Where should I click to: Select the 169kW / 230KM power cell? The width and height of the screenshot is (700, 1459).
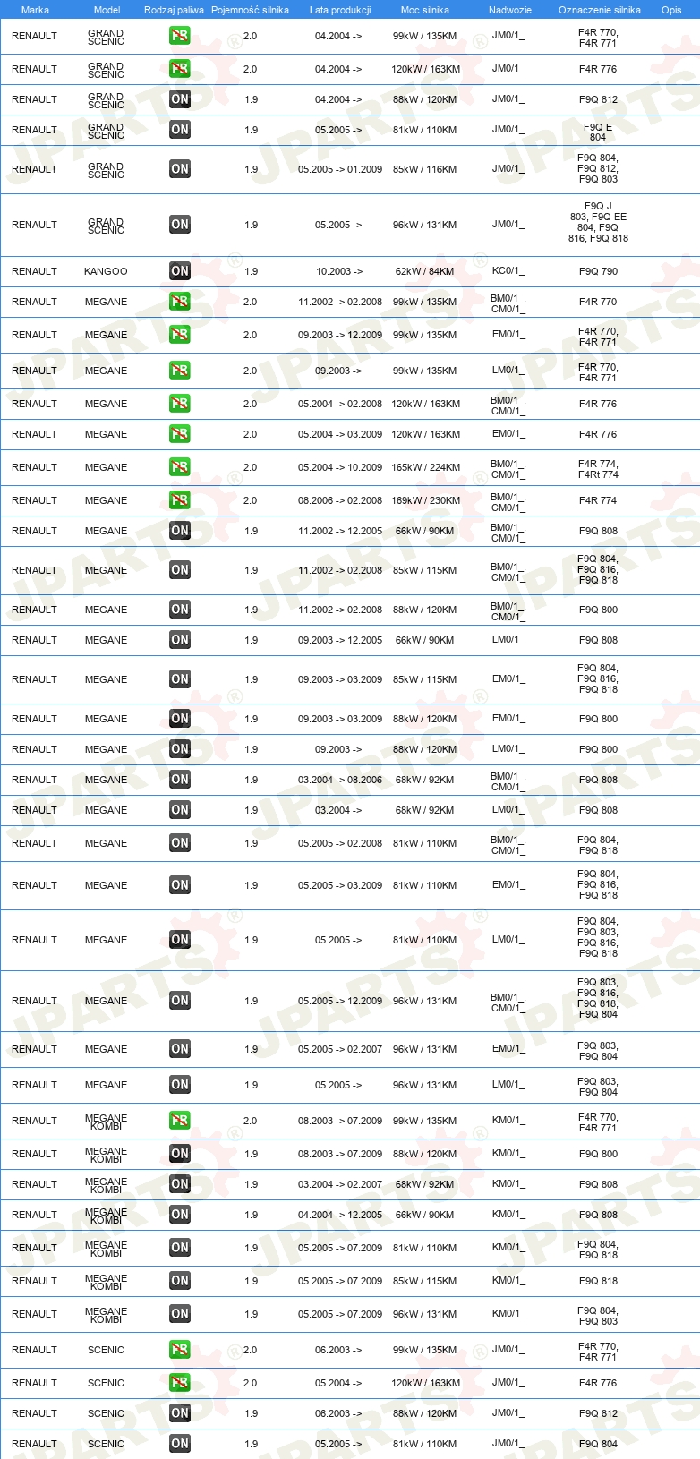click(x=425, y=500)
